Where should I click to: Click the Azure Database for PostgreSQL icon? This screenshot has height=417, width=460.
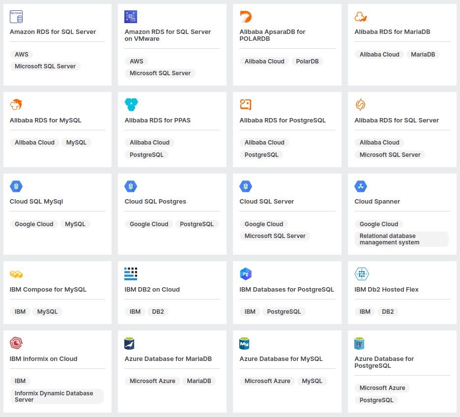pos(359,343)
